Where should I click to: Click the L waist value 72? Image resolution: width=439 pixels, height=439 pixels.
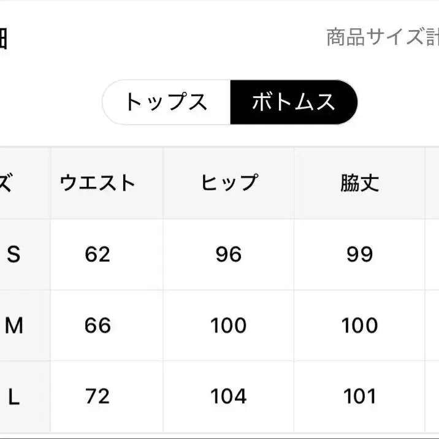pyautogui.click(x=97, y=397)
